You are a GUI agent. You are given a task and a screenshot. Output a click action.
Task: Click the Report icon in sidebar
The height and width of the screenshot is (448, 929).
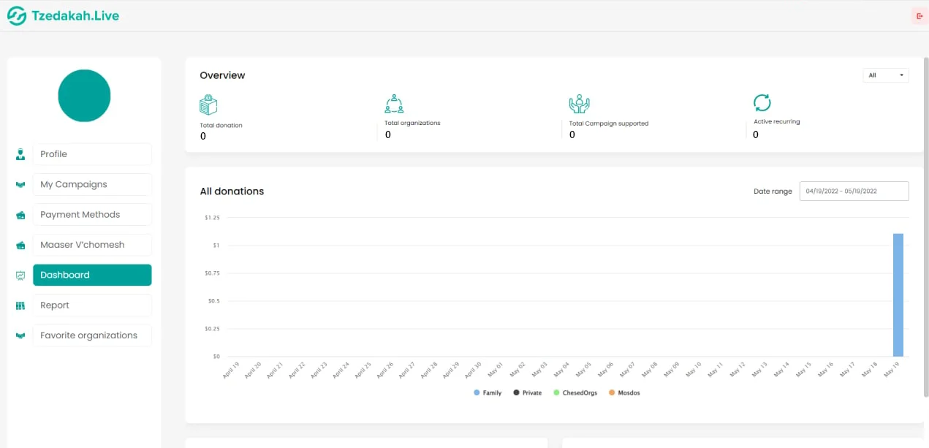point(20,305)
